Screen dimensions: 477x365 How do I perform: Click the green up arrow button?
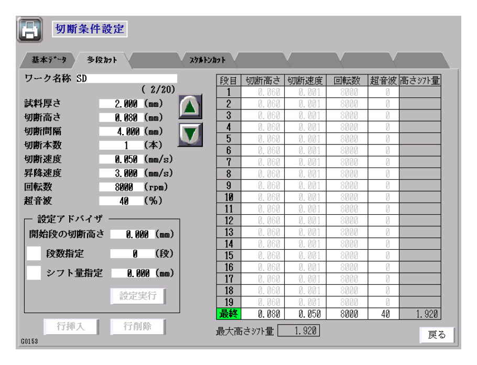190,107
